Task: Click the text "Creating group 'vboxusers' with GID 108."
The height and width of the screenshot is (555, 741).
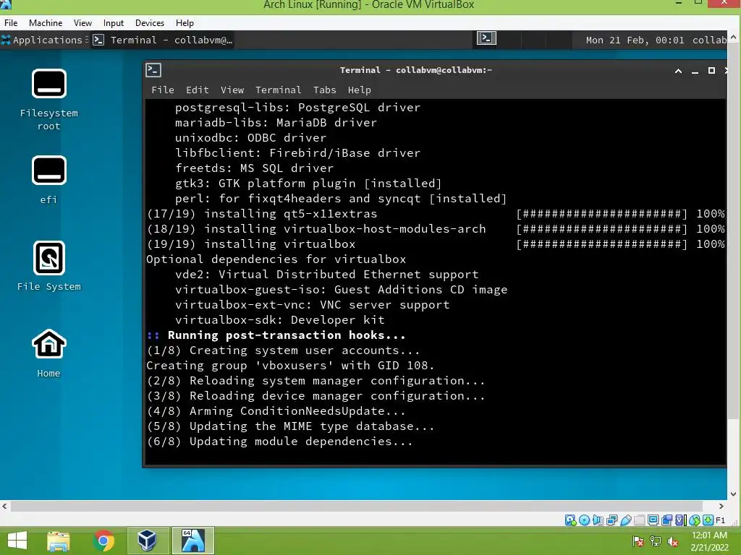Action: (290, 365)
